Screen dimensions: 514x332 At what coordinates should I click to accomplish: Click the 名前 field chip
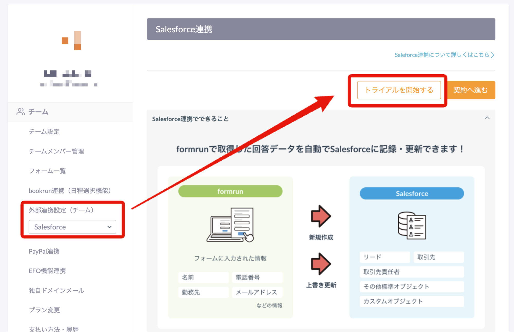[x=203, y=278]
